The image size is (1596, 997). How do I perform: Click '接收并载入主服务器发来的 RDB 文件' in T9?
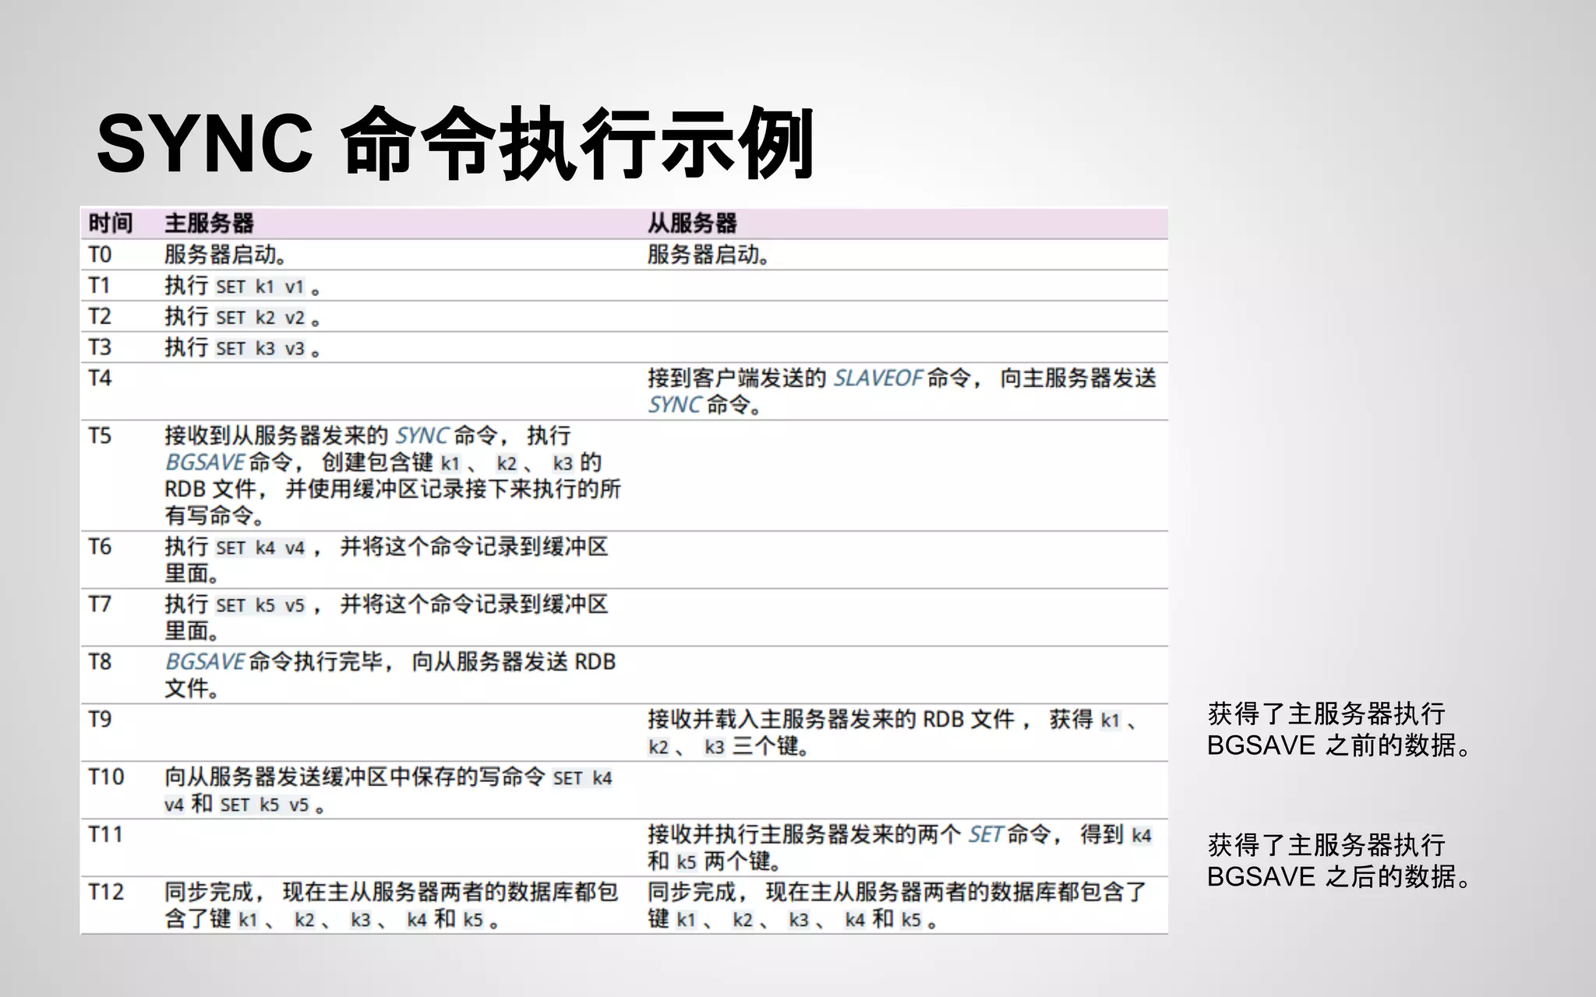coord(832,719)
